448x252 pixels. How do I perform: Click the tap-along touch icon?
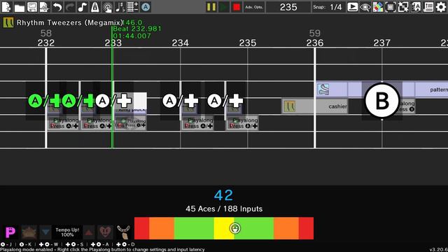click(x=107, y=7)
